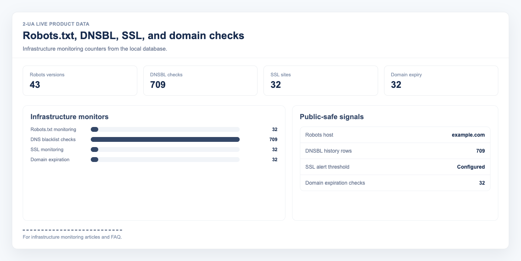Click the Robots versions card showing 43
The width and height of the screenshot is (521, 261).
80,81
